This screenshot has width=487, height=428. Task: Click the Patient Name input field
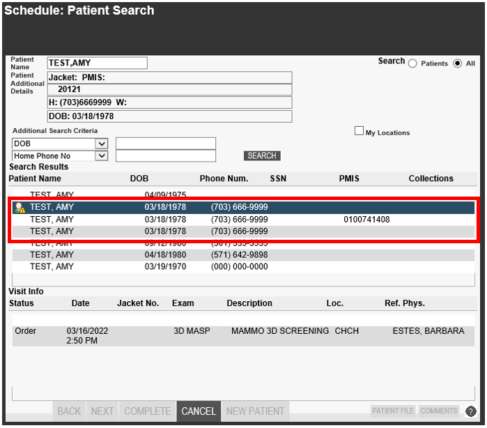[98, 63]
